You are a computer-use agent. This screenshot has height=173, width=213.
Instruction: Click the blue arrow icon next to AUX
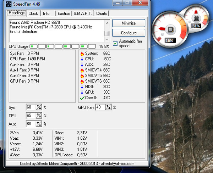(x=82, y=65)
